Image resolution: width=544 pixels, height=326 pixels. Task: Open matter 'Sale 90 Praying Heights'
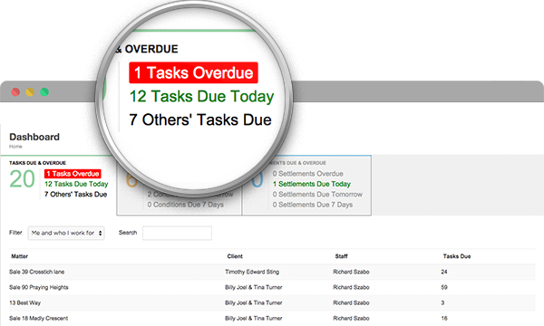(x=39, y=287)
